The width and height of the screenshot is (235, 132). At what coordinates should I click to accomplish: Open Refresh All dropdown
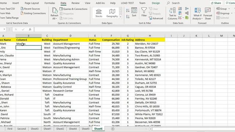point(54,19)
